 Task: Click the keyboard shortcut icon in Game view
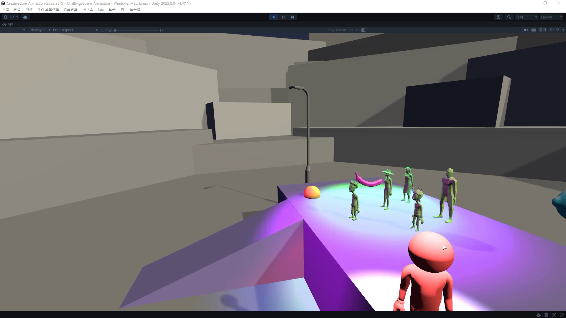[533, 30]
